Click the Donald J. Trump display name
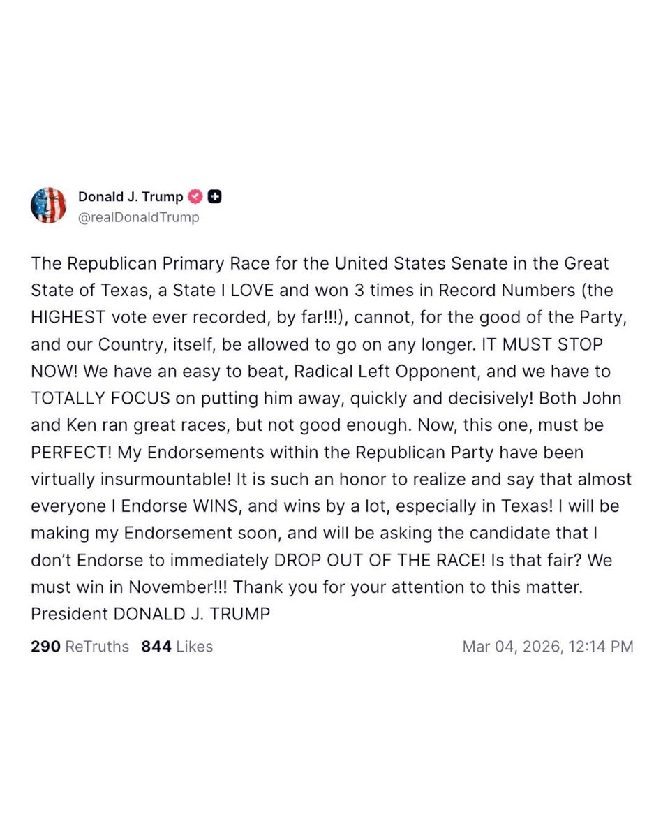Viewport: 670px width, 838px height. [133, 196]
